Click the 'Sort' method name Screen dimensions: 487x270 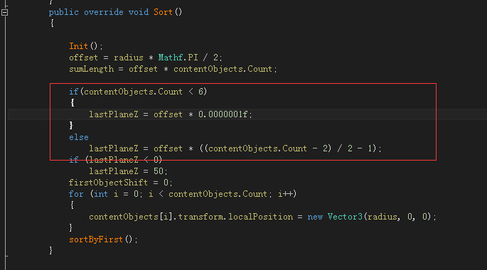(x=163, y=12)
